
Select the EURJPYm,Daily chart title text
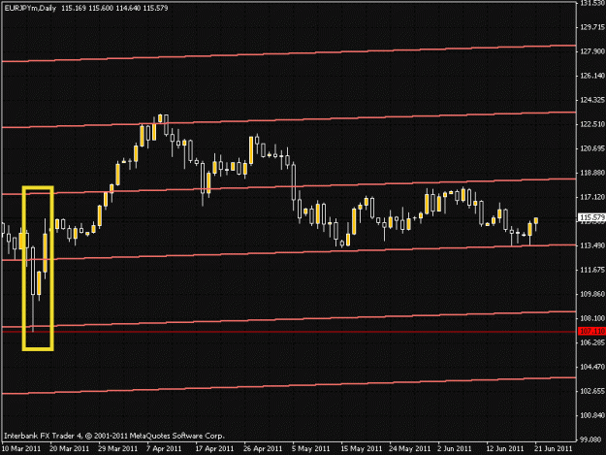point(30,8)
